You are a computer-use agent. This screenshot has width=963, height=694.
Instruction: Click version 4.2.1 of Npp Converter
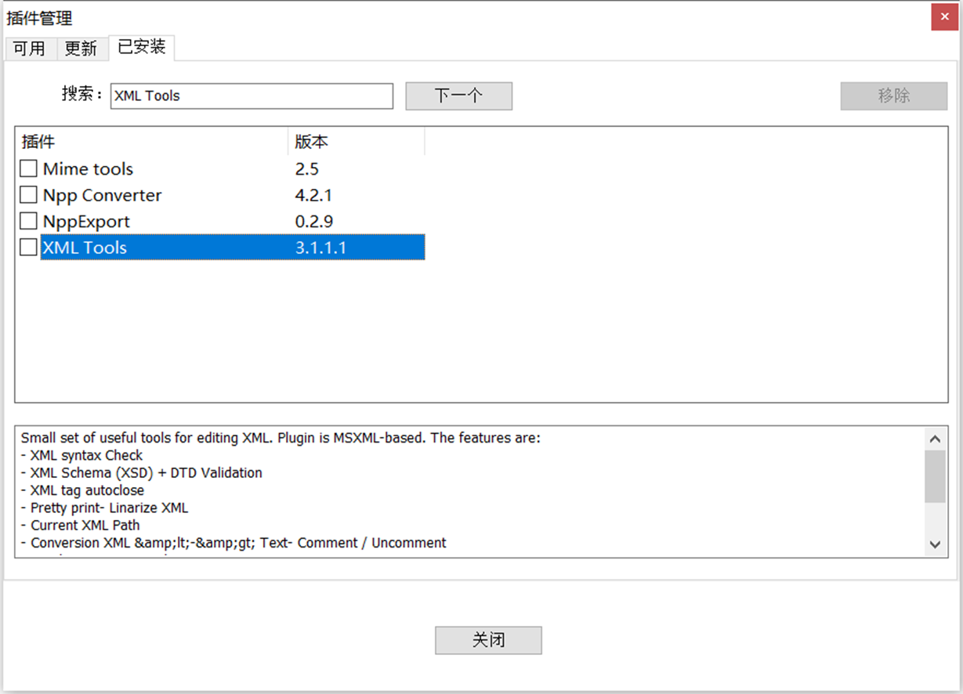[313, 195]
